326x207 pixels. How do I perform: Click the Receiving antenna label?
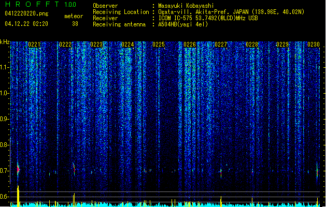click(x=119, y=24)
